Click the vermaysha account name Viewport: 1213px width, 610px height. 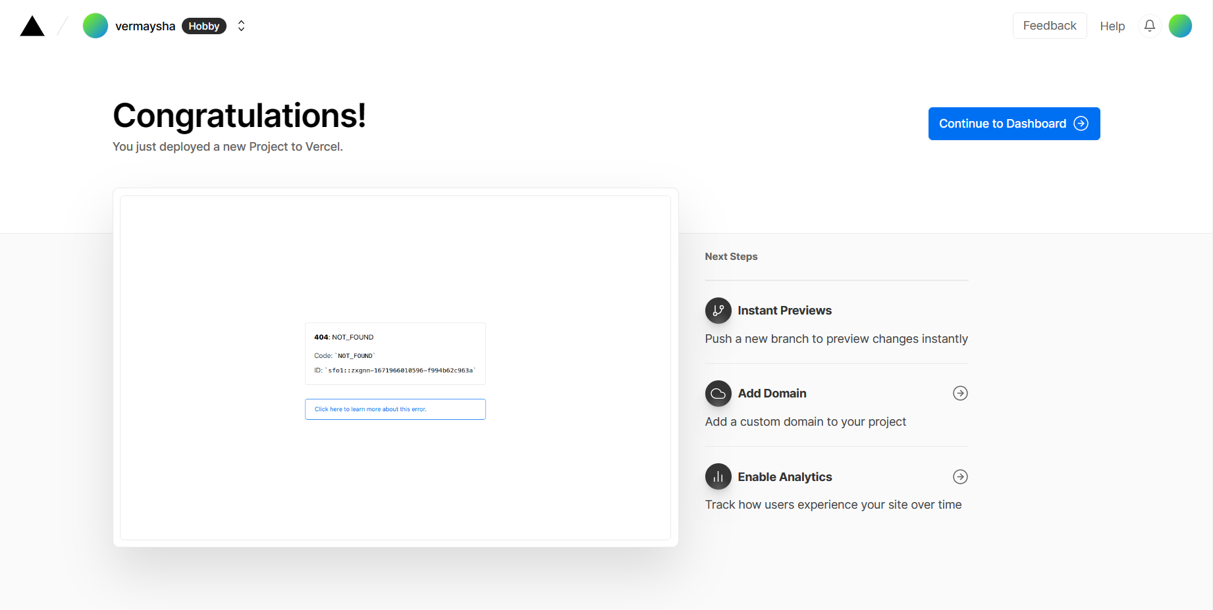(146, 26)
